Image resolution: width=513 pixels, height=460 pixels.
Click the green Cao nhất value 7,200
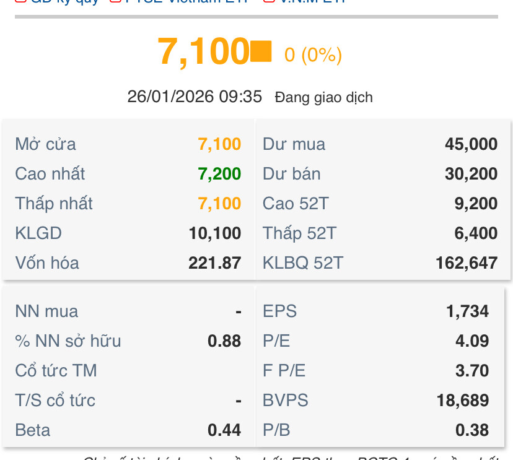pyautogui.click(x=219, y=174)
